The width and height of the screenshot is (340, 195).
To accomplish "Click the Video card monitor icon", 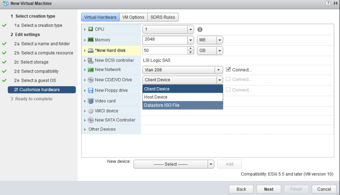I will pos(91,101).
